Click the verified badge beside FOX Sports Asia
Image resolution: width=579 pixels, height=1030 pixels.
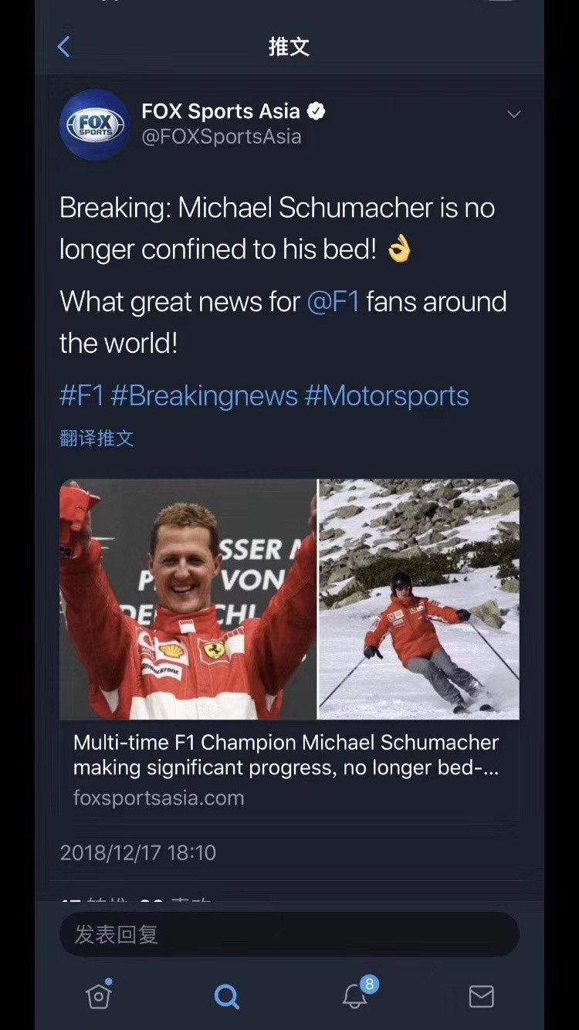[x=316, y=111]
